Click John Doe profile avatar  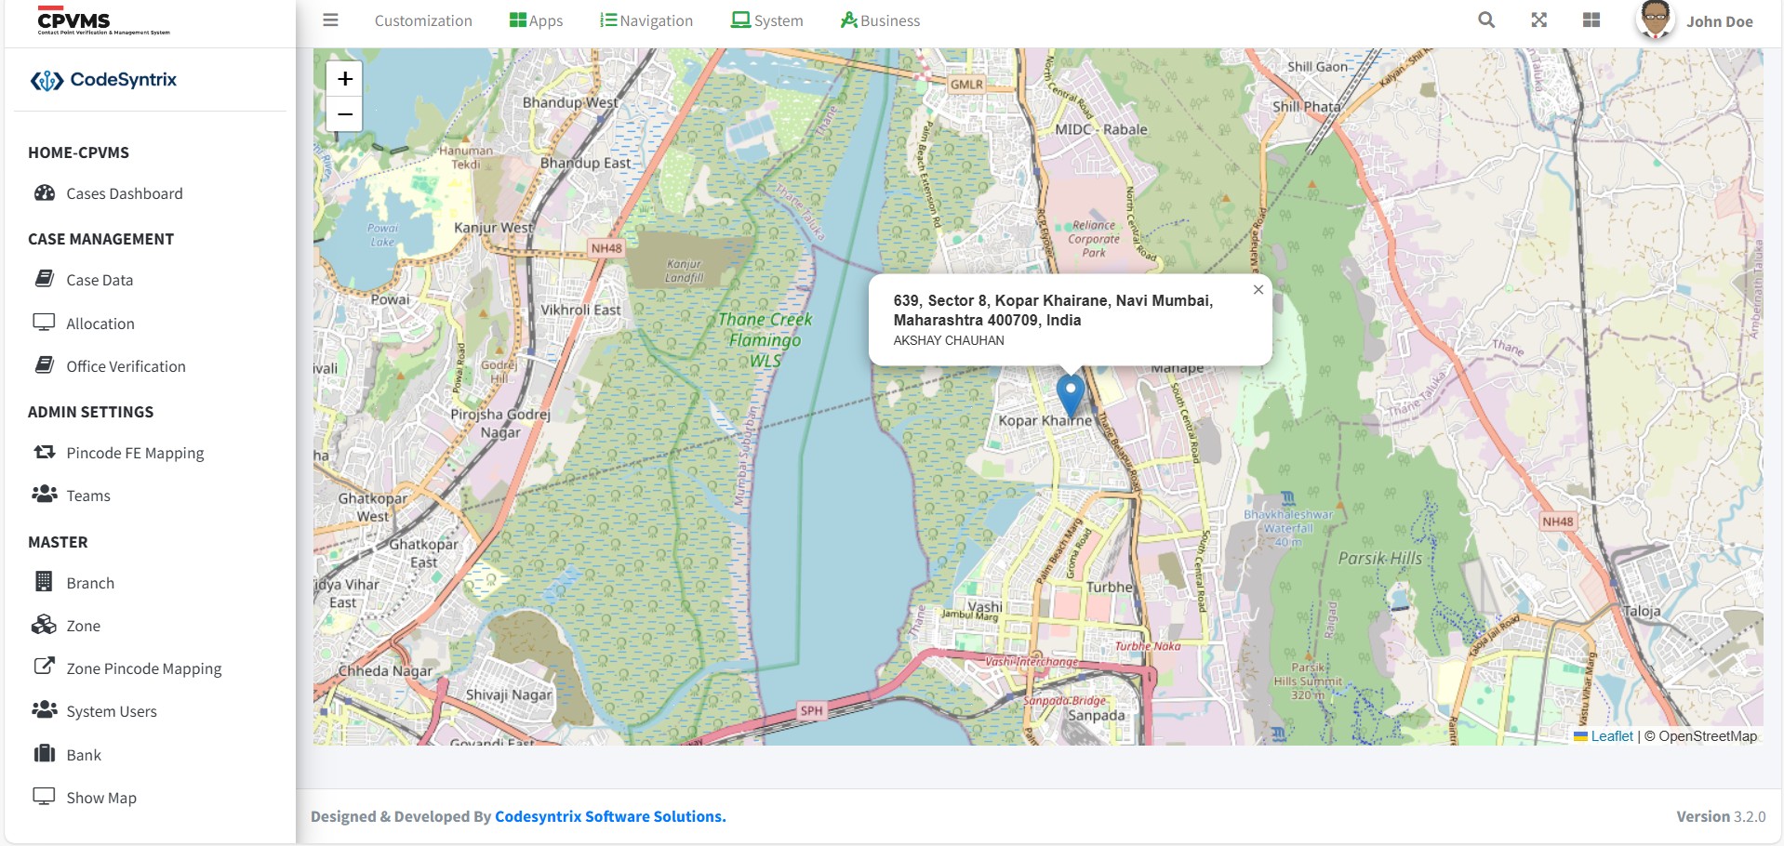(1655, 20)
